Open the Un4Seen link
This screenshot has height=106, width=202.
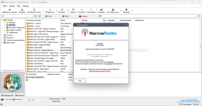(x=109, y=64)
